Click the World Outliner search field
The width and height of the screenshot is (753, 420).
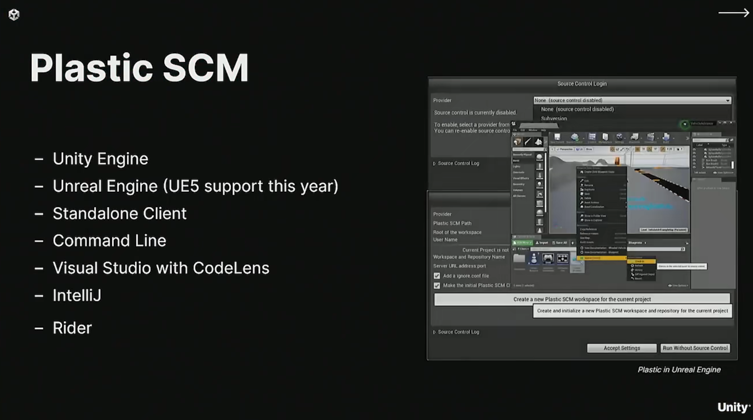coord(710,140)
